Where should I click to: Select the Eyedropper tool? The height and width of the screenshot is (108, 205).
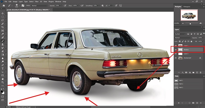(x=2, y=34)
